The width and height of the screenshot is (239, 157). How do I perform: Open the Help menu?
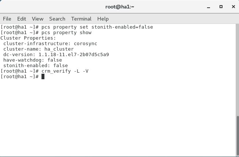coord(103,19)
